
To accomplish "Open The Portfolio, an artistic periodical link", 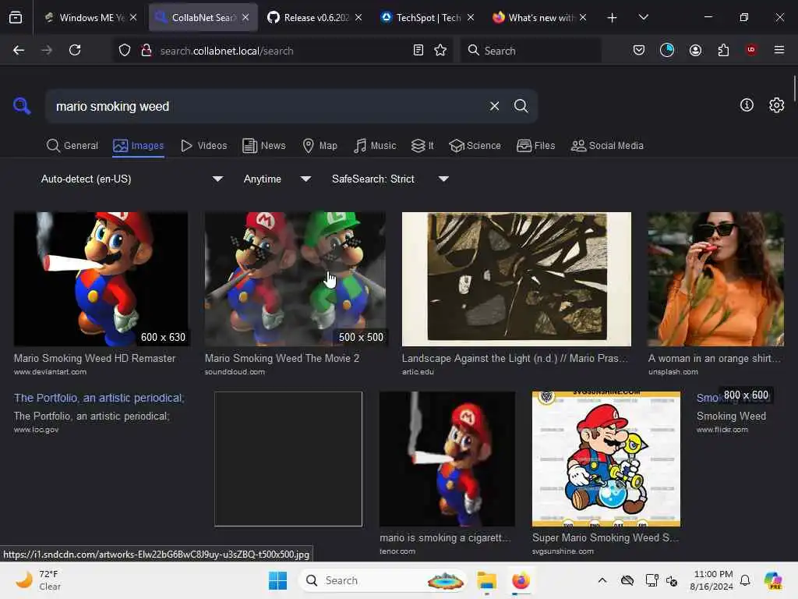I will coord(99,398).
